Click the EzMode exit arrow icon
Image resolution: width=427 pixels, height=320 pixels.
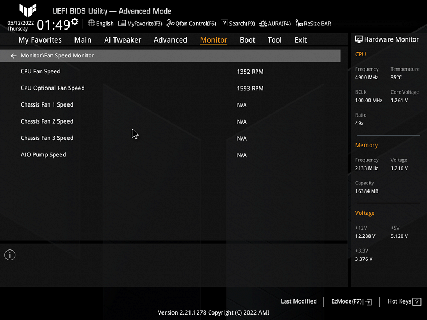(x=367, y=301)
